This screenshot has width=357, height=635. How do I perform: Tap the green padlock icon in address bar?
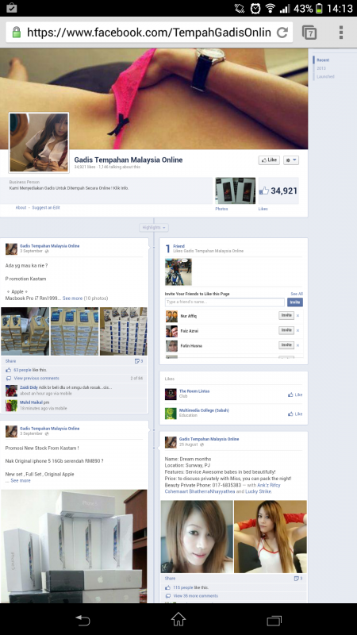[x=16, y=32]
